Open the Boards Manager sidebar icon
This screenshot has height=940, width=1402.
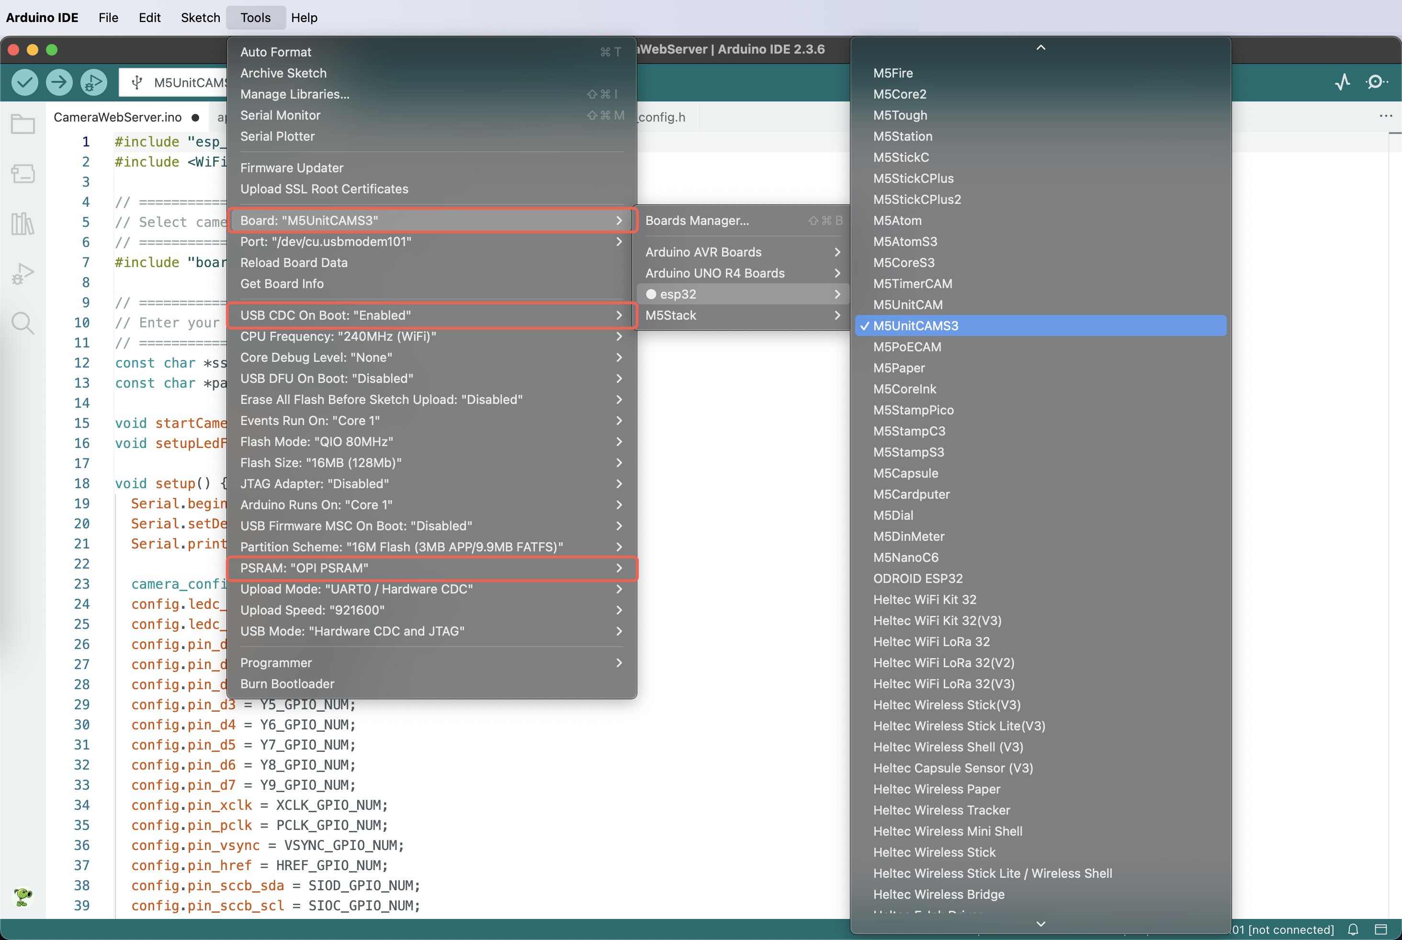coord(23,174)
